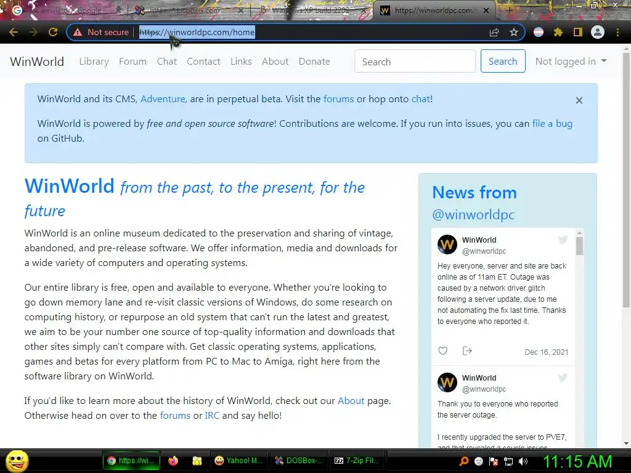Like the Dec 16, 2021 tweet

[x=442, y=350]
